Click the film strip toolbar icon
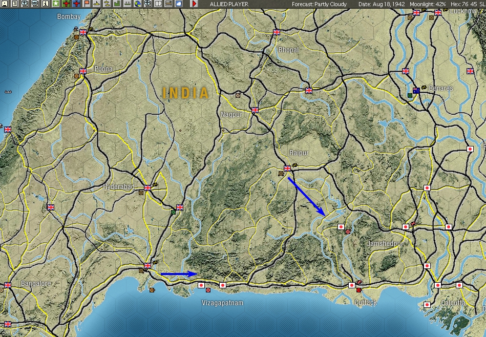Viewport: 486px width, 337px height. click(168, 4)
